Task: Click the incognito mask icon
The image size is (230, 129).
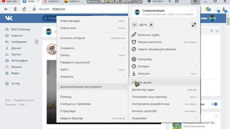Action: click(134, 42)
